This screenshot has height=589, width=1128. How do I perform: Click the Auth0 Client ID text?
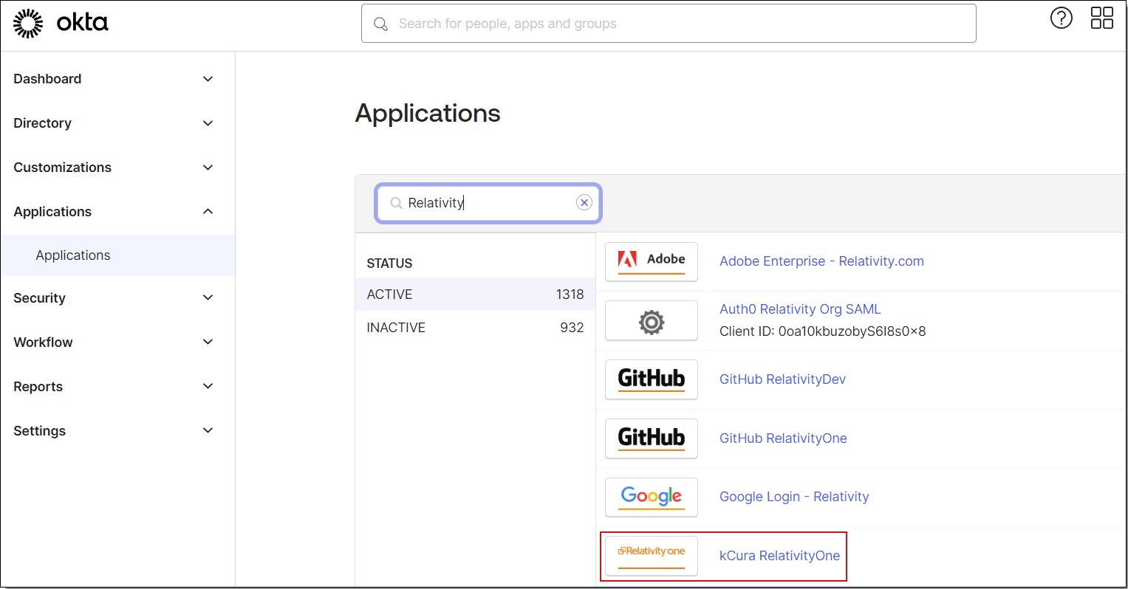(823, 331)
